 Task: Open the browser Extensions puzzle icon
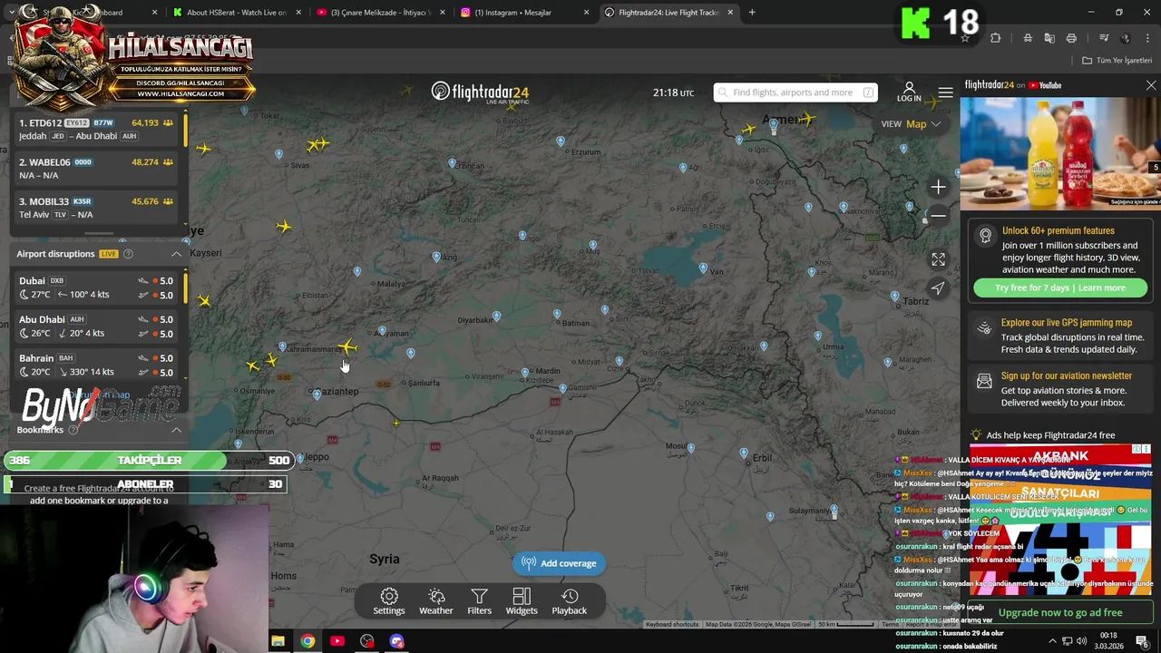coord(995,38)
